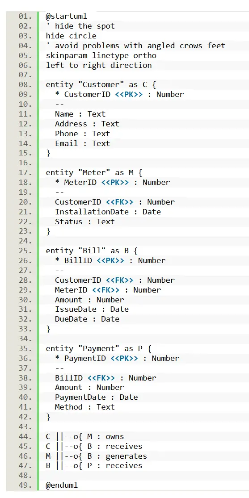Click 'Phone : Text' attribute line

click(83, 134)
